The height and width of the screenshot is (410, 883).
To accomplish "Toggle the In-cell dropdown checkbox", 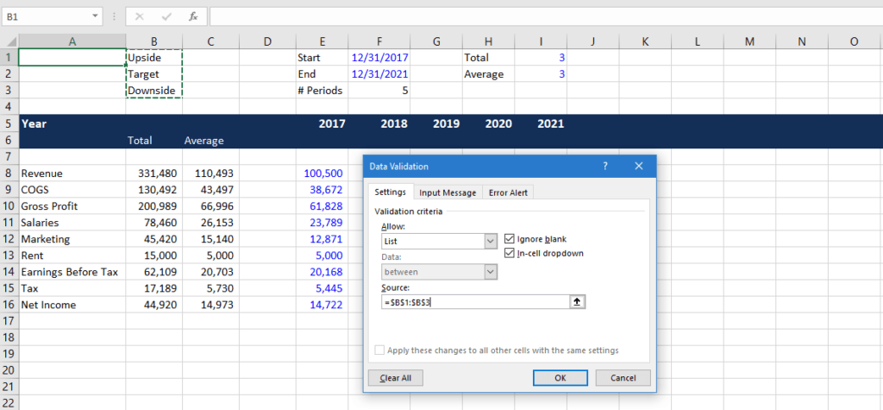I will 510,253.
